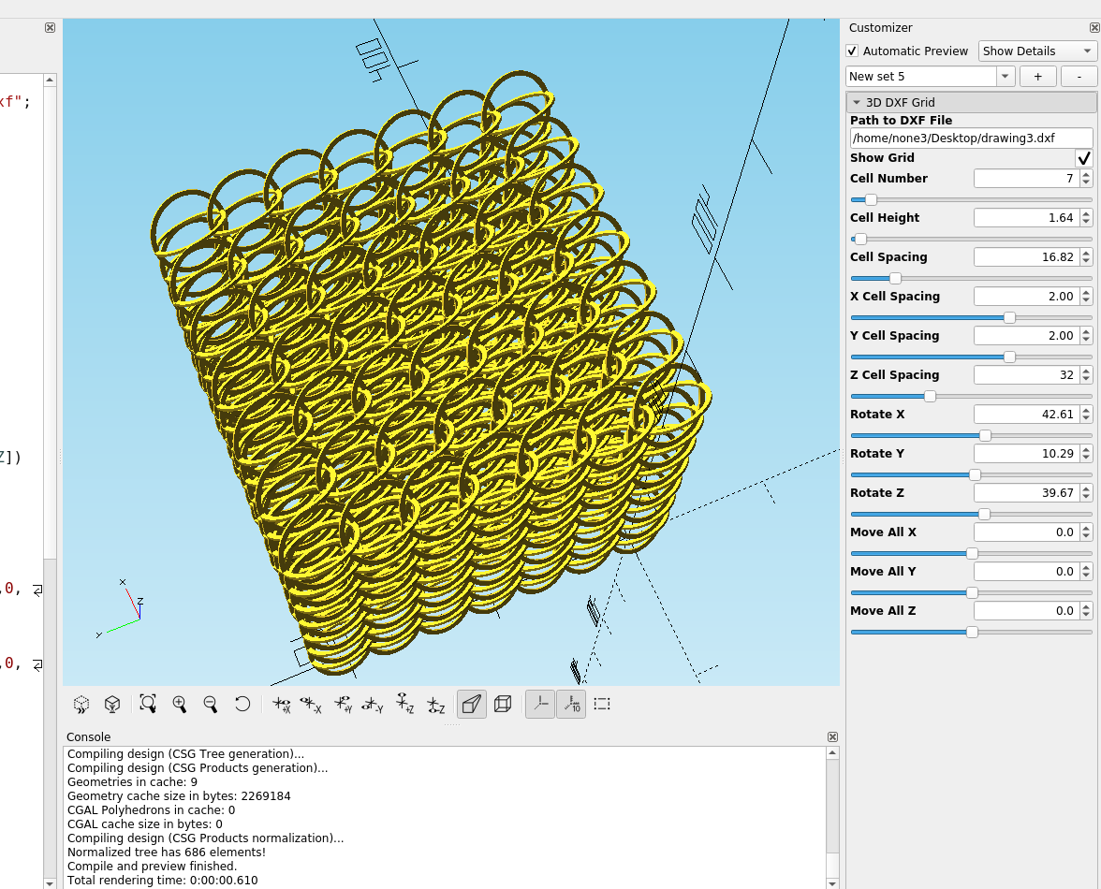Click the Cell Number input field

1026,178
